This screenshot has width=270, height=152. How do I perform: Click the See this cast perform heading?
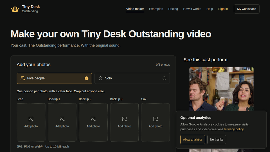(205, 60)
